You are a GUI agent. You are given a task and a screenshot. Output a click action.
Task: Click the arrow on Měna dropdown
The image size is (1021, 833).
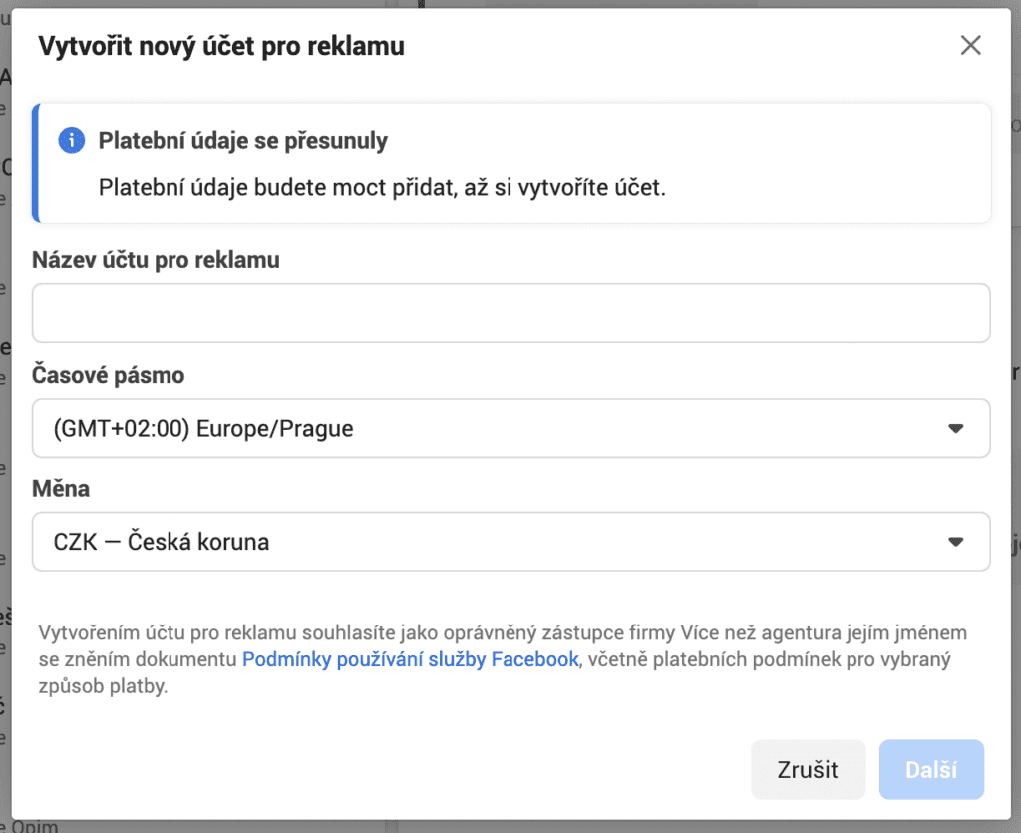pyautogui.click(x=955, y=542)
